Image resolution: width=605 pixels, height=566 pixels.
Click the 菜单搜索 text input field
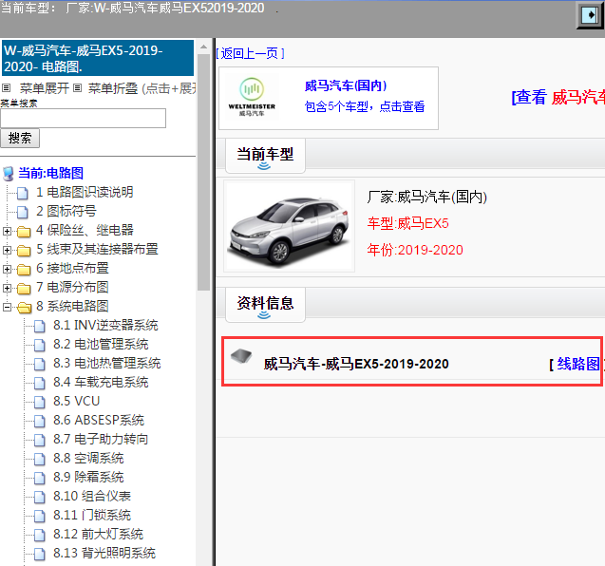83,118
